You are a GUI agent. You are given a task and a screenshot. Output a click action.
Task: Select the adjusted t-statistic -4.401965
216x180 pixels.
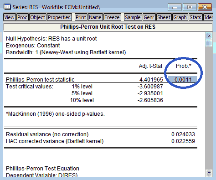[150, 79]
